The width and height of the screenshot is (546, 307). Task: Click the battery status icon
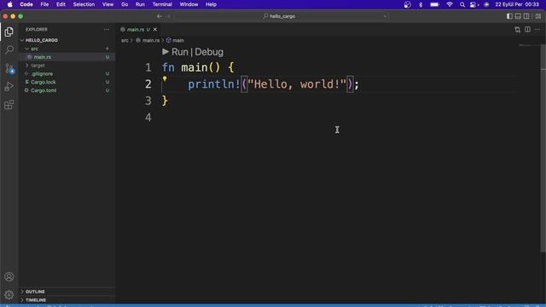coord(434,4)
